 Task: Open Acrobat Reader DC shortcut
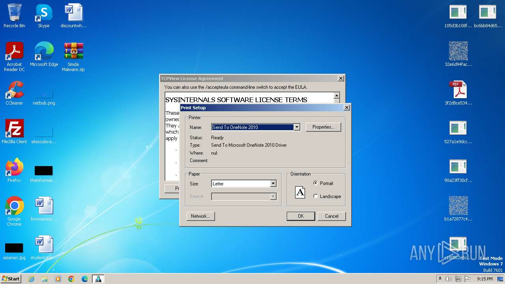[x=14, y=57]
